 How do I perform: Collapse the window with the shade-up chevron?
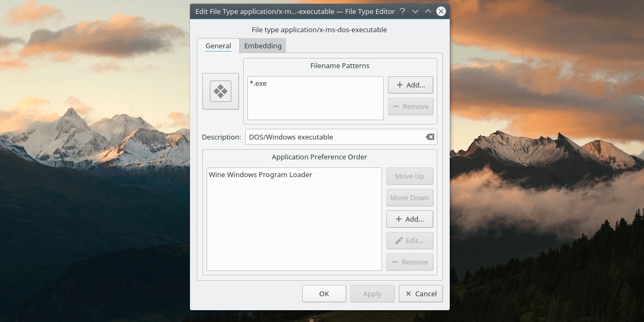coord(428,11)
